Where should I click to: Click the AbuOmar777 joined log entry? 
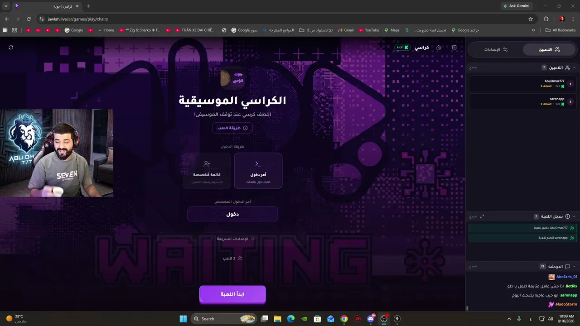coord(522,228)
